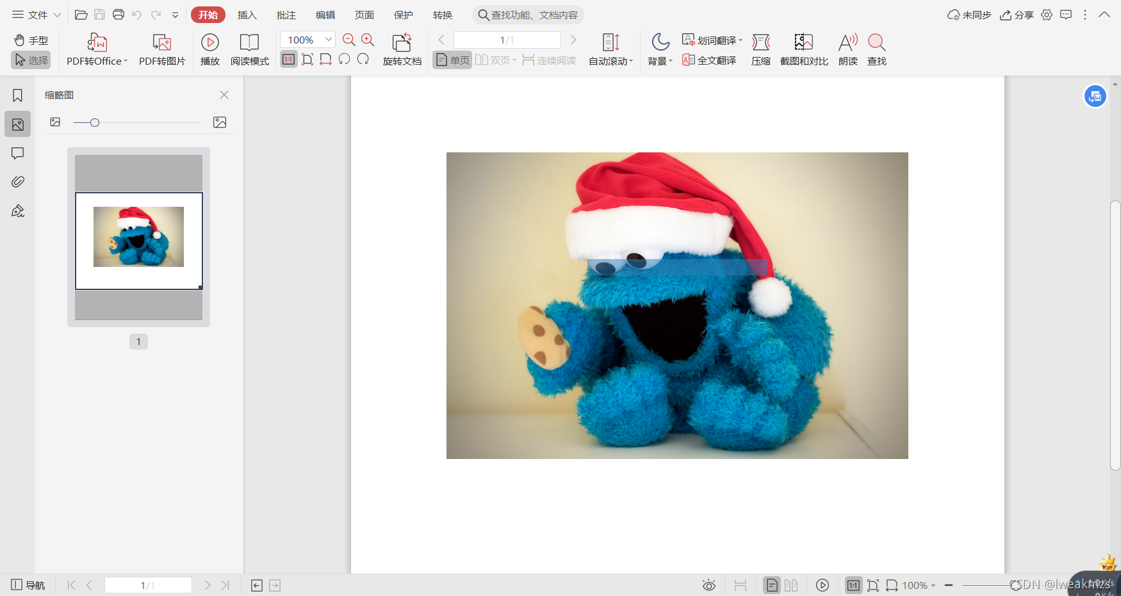This screenshot has width=1121, height=596.
Task: Switch to the 页面 tab
Action: click(x=364, y=15)
